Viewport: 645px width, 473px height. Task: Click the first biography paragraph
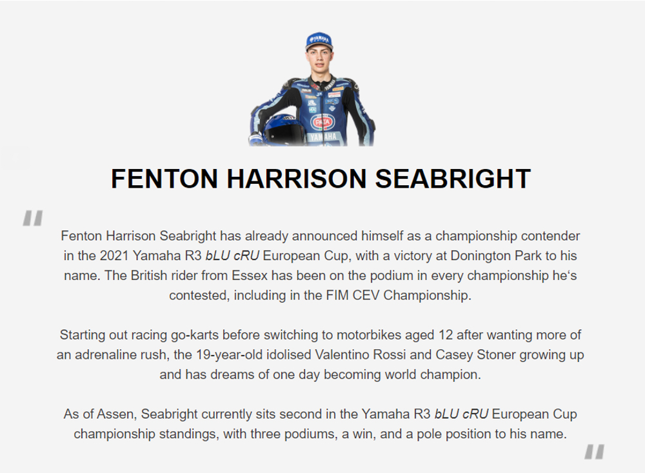tap(321, 265)
